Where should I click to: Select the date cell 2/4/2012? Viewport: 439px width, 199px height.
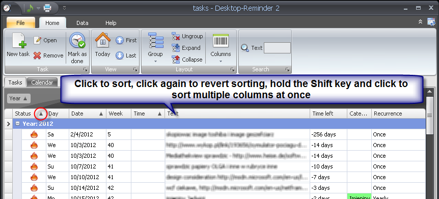(x=88, y=135)
